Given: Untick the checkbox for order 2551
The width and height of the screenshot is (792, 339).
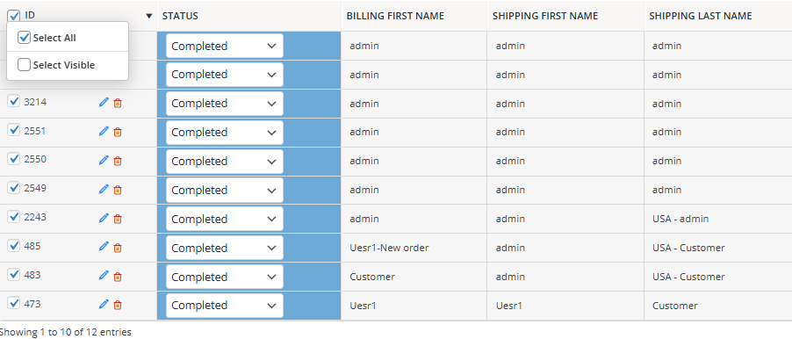Looking at the screenshot, I should point(14,130).
